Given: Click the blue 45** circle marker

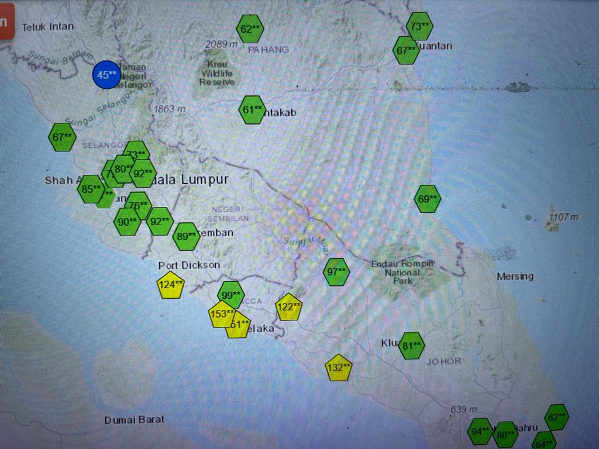Looking at the screenshot, I should pos(106,75).
